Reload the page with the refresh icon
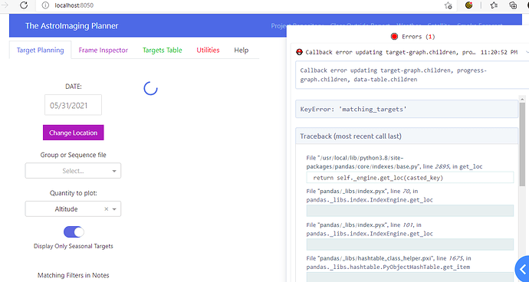The width and height of the screenshot is (529, 282). click(24, 5)
